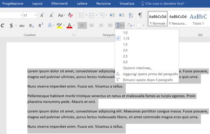Open the Revisione tab
Screen dimensions: 210x134
coord(103,4)
